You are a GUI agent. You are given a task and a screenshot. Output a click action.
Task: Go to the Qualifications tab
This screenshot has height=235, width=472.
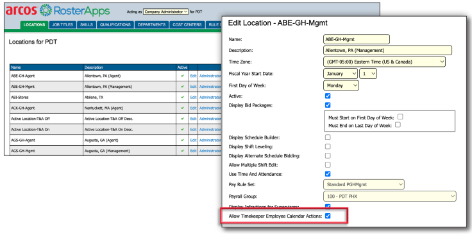(x=115, y=24)
